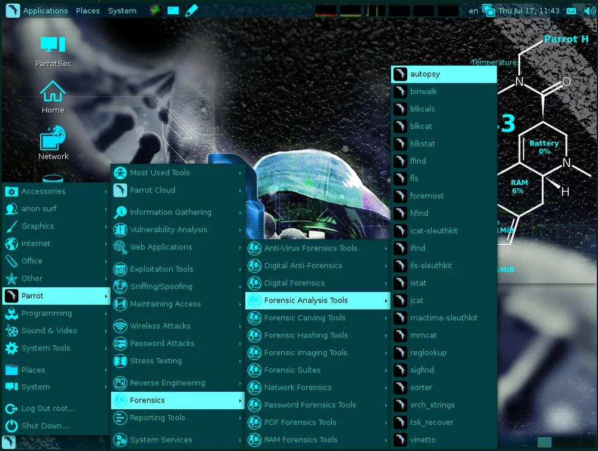Image resolution: width=598 pixels, height=451 pixels.
Task: Click the network connection tray icon
Action: point(489,11)
